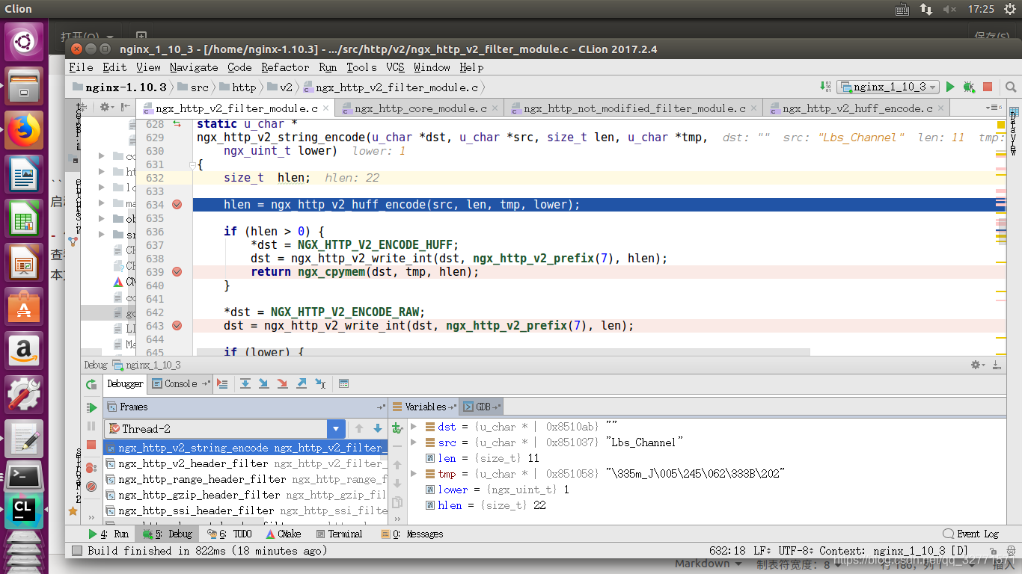Image resolution: width=1022 pixels, height=574 pixels.
Task: Select hlen variable row
Action: click(x=707, y=505)
